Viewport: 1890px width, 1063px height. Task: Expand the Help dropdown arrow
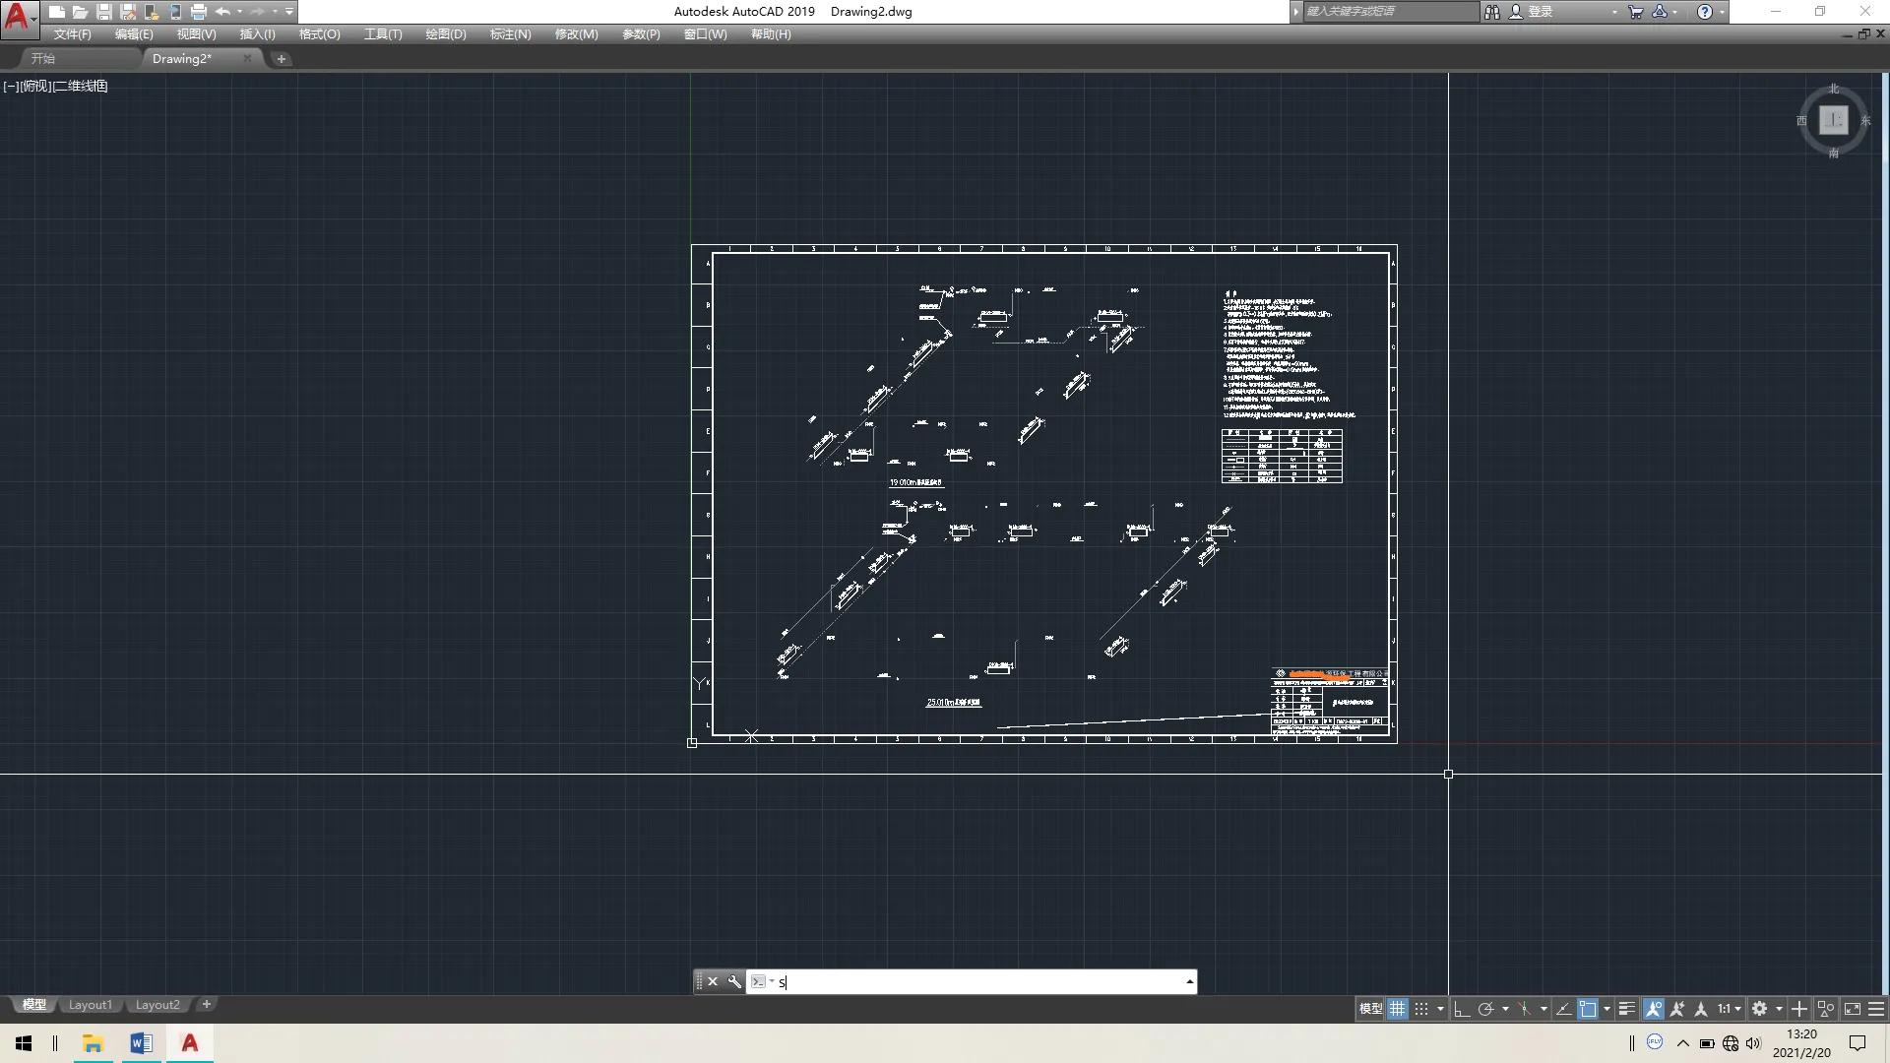pos(1722,12)
